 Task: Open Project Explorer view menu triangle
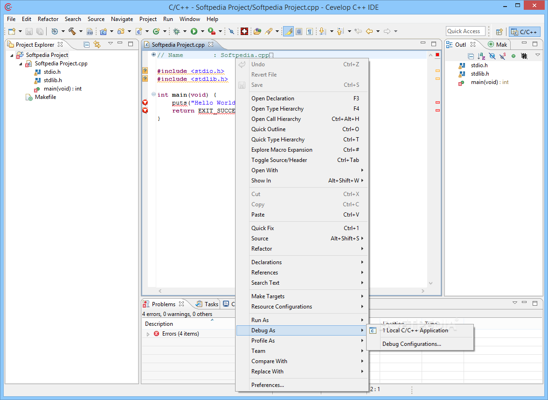[111, 43]
